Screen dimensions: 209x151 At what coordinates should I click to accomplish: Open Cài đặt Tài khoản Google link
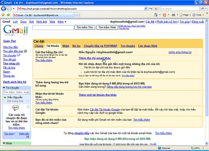(104, 110)
